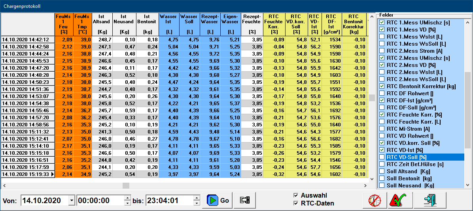
Task: Click the FeuMs 1 Tmp column header
Action: (x=83, y=24)
